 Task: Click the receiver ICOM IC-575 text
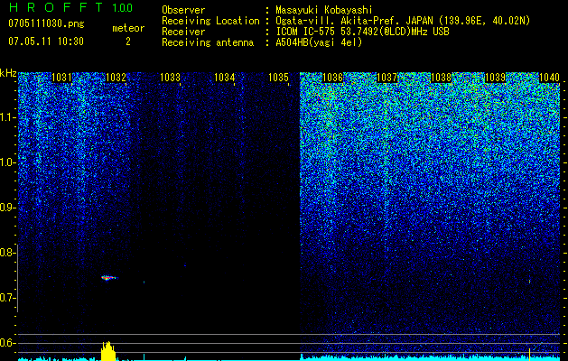coord(362,32)
